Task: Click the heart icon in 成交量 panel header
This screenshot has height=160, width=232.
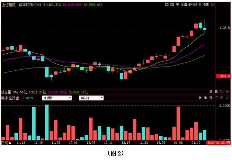Action: [222, 92]
